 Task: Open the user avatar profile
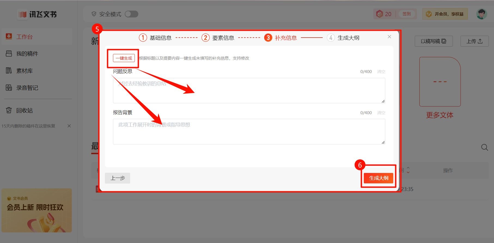click(481, 14)
